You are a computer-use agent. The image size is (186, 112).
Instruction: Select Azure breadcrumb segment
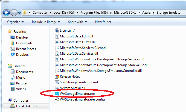click(146, 13)
